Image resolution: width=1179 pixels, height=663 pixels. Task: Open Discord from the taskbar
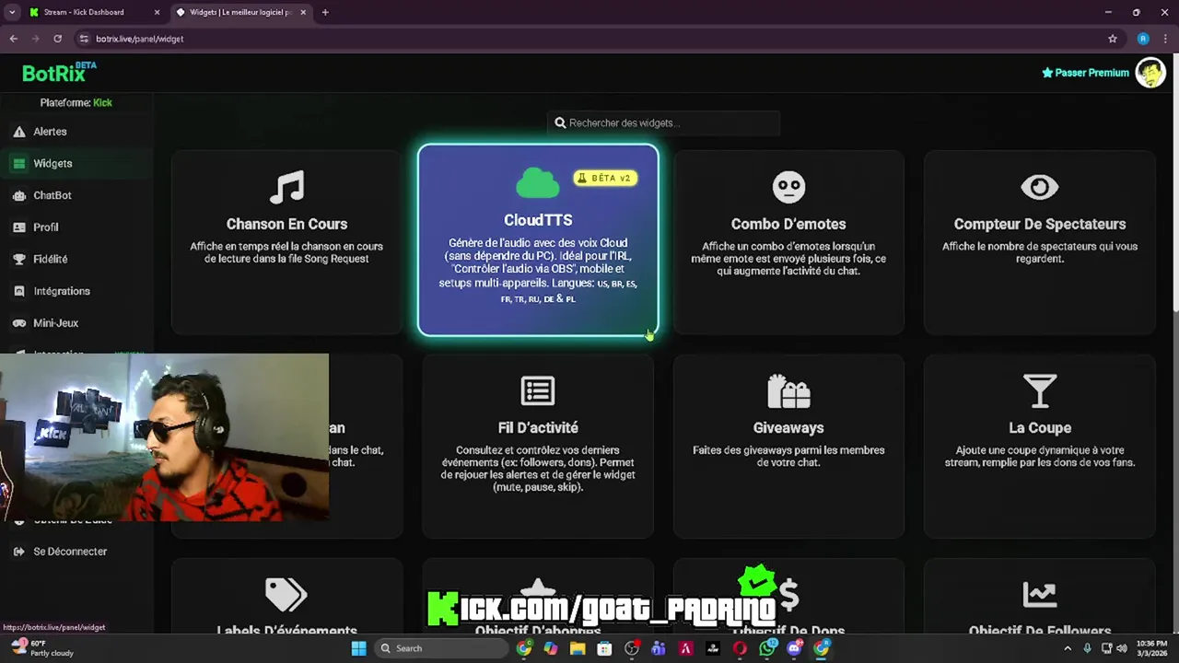(794, 648)
